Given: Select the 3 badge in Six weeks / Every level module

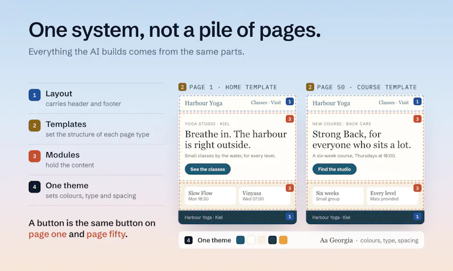Looking at the screenshot, I should pyautogui.click(x=417, y=188).
